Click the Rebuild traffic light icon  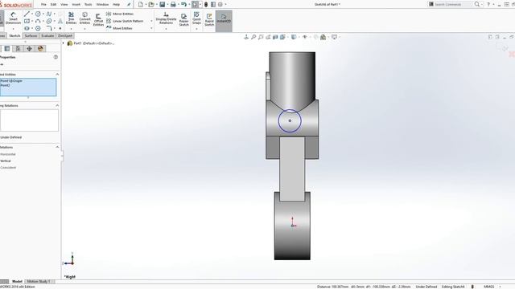(206, 4)
